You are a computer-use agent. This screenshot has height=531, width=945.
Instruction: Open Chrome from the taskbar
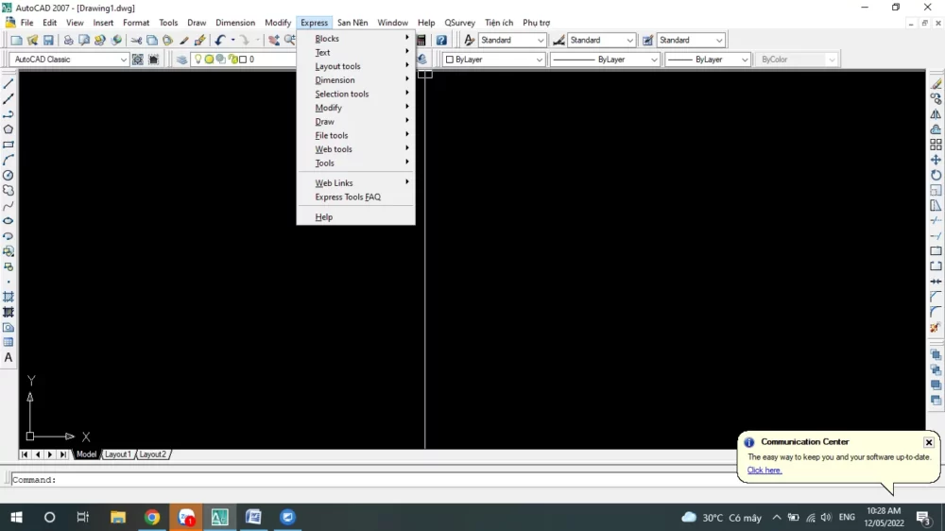pyautogui.click(x=152, y=517)
